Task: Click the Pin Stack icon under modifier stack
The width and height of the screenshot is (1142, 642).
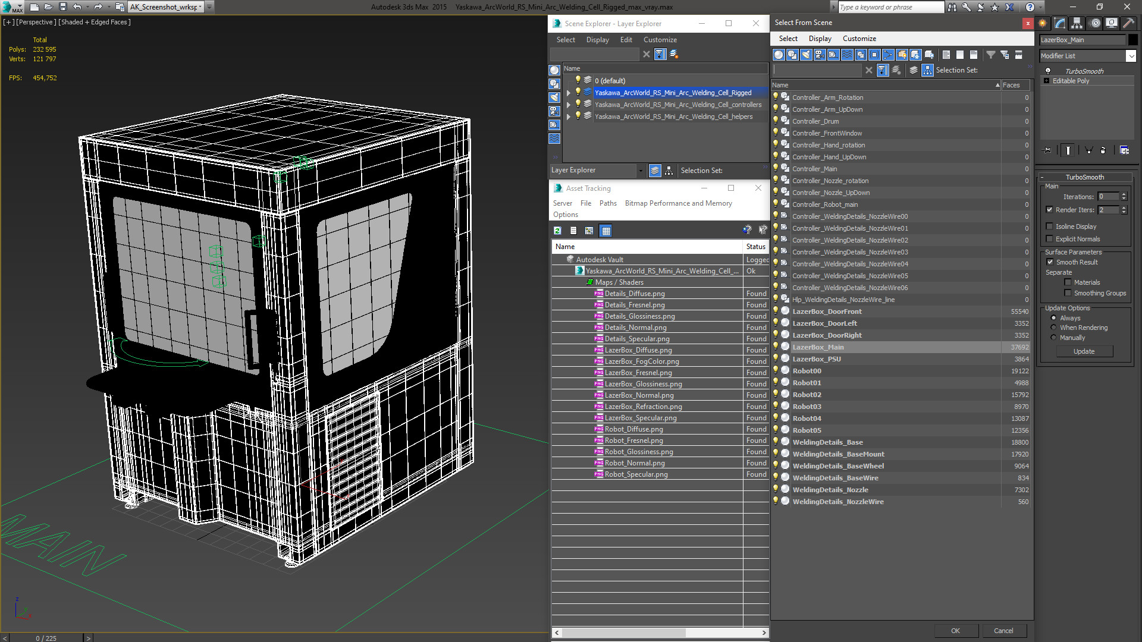Action: coord(1047,150)
